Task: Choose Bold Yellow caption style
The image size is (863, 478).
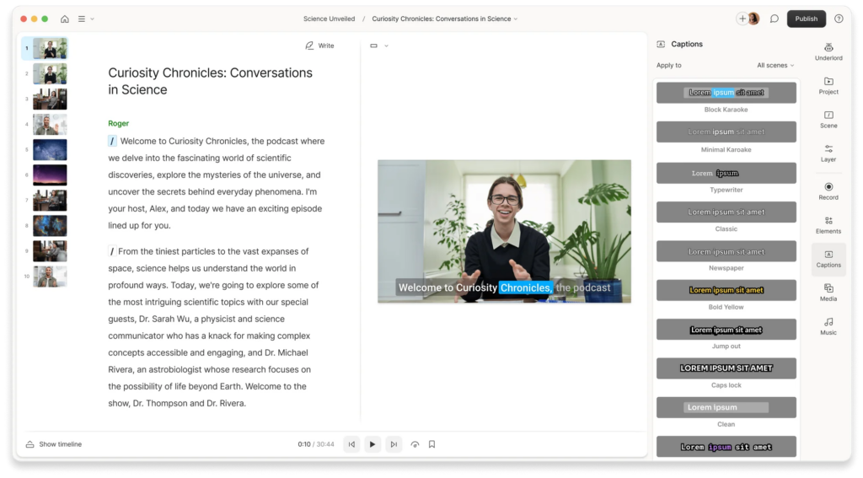Action: click(726, 290)
